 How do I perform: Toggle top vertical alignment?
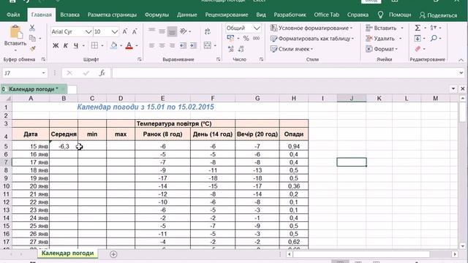pyautogui.click(x=151, y=30)
